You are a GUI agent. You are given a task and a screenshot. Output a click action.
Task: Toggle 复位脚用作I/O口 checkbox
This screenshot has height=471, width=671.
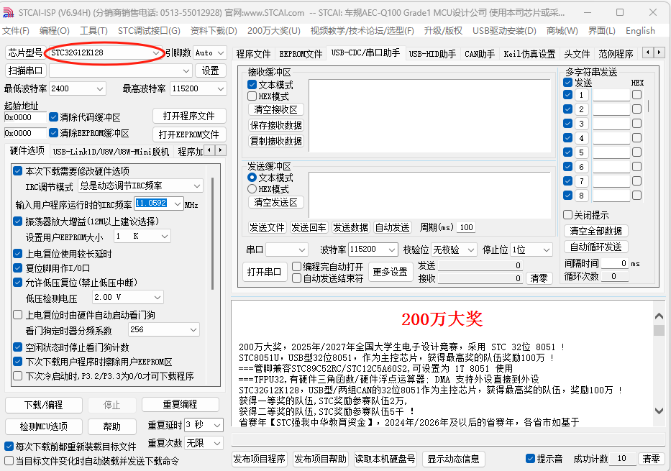tap(17, 268)
